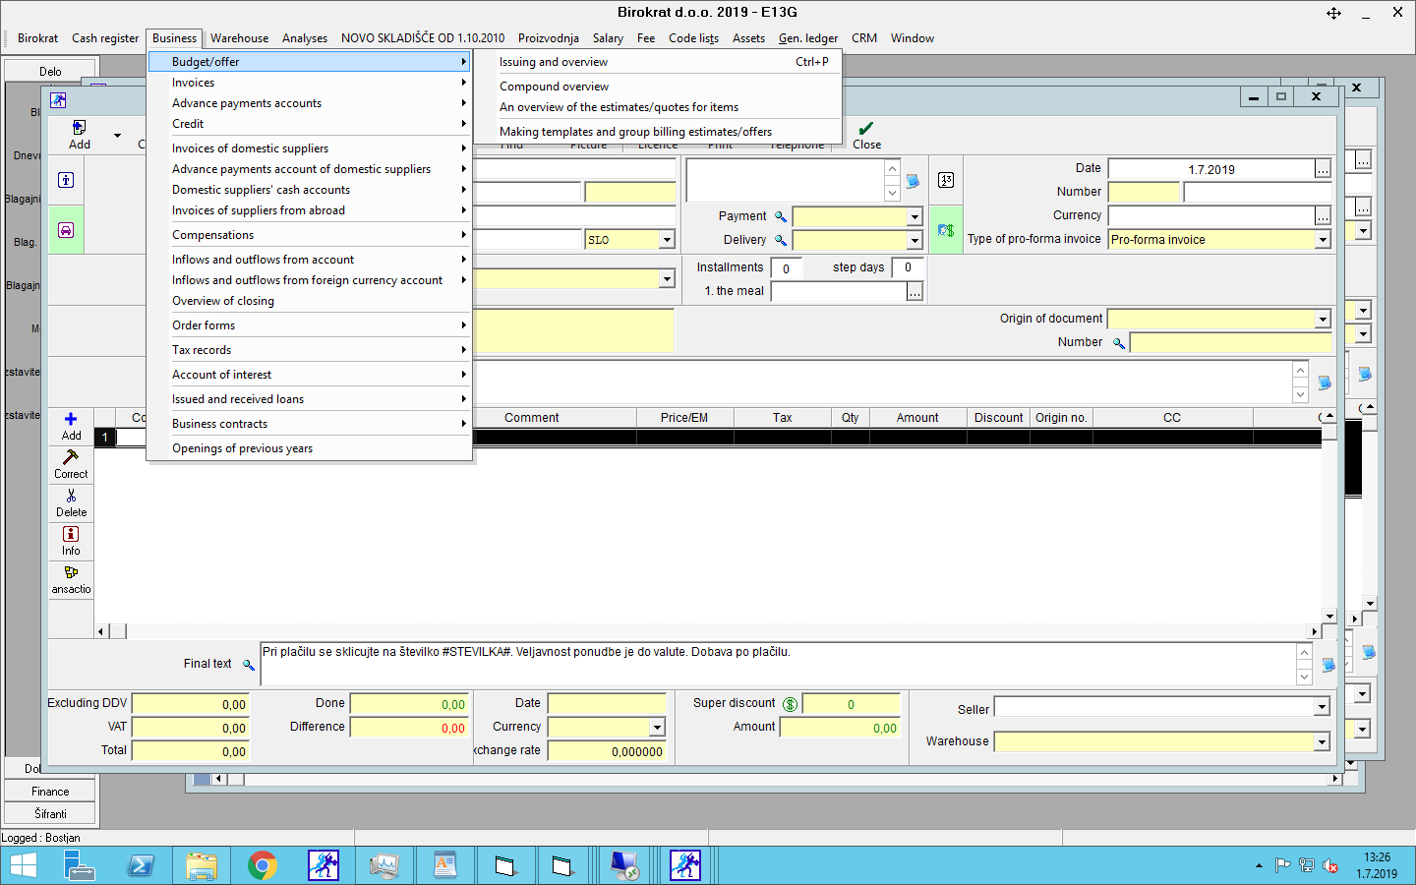The height and width of the screenshot is (885, 1416).
Task: Launch Google Chrome from taskbar
Action: (x=263, y=865)
